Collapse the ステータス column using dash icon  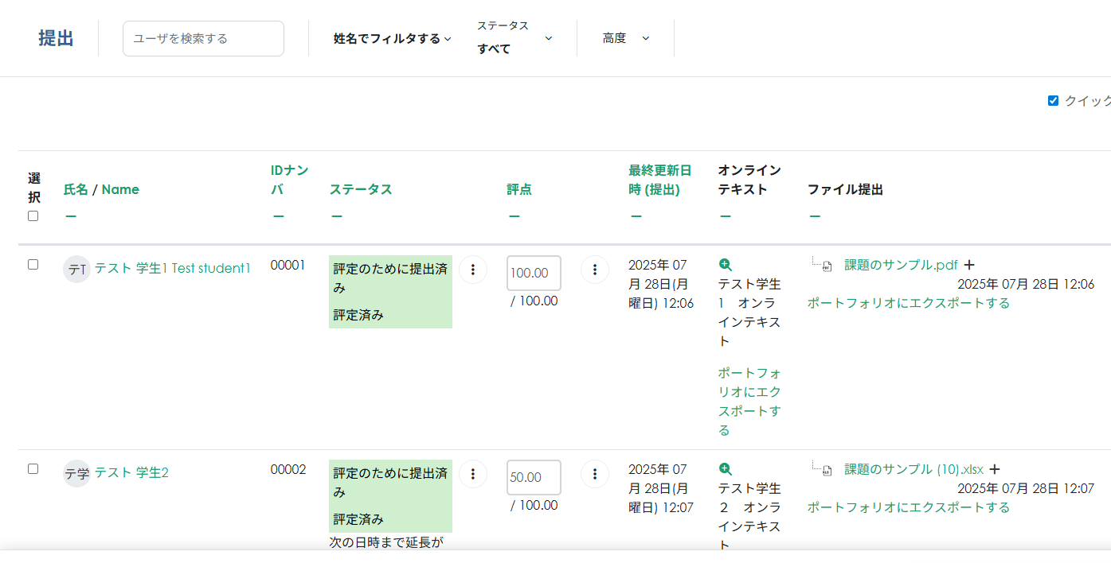(x=337, y=216)
